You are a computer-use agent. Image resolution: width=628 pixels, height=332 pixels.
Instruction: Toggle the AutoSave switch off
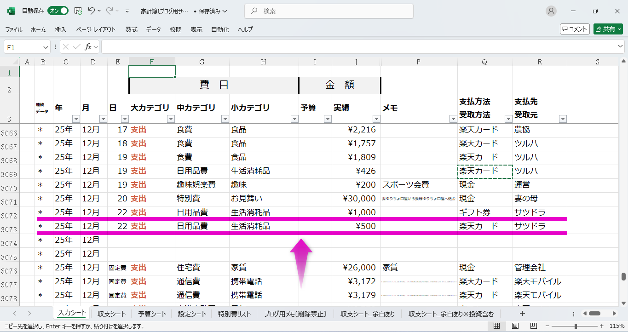point(58,11)
